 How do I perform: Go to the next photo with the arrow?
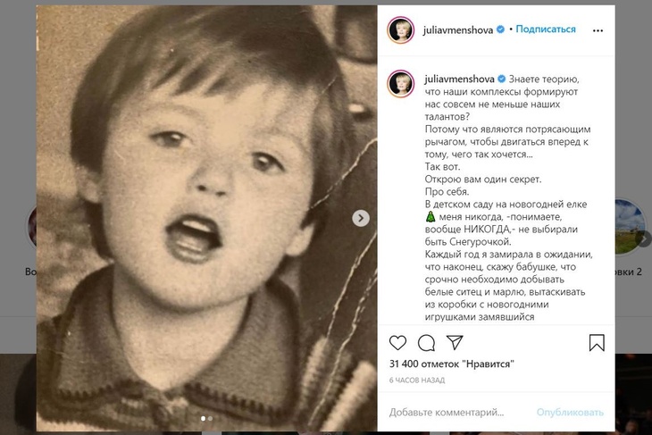[x=360, y=218]
